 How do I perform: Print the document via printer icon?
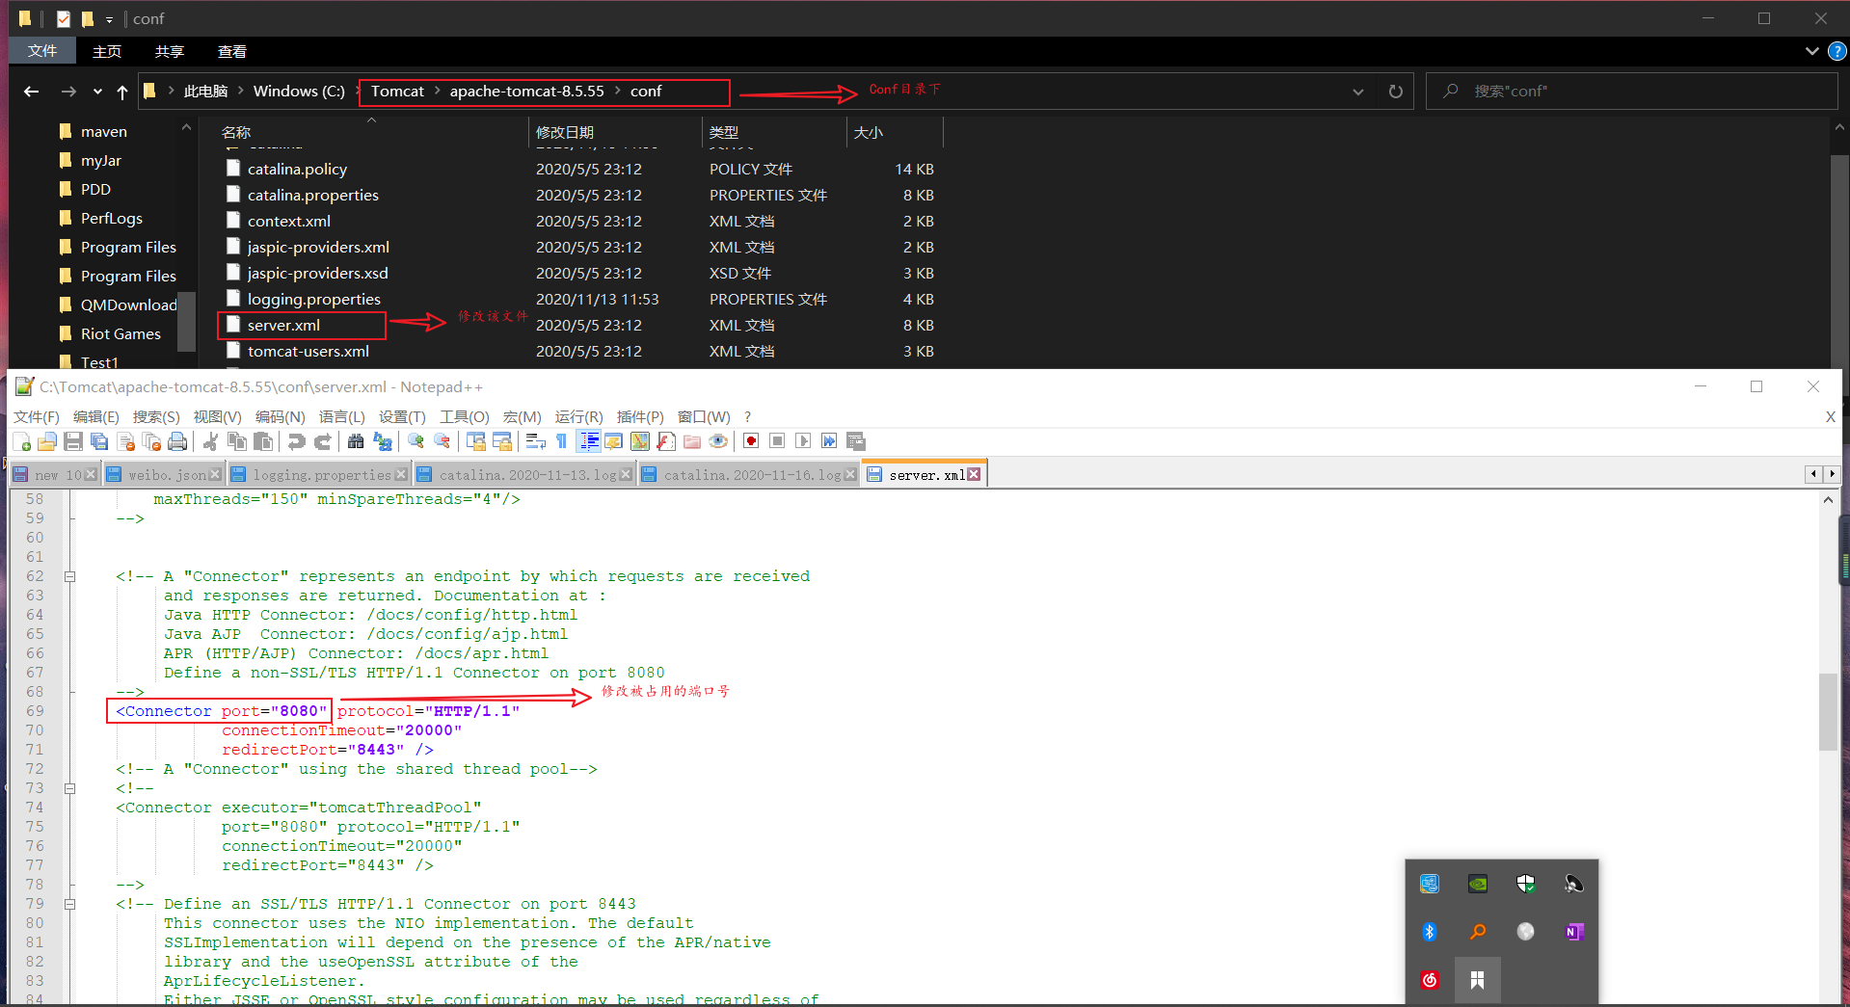(177, 441)
